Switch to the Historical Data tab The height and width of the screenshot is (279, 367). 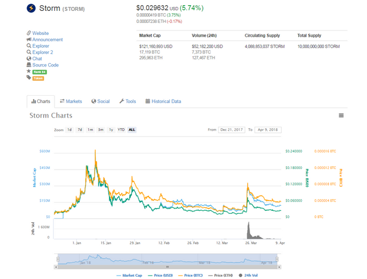pos(163,101)
